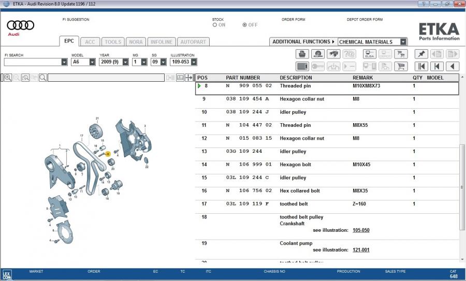Screen dimensions: 466x281
Task: Switch to the INFOLINE tab
Action: tap(162, 42)
